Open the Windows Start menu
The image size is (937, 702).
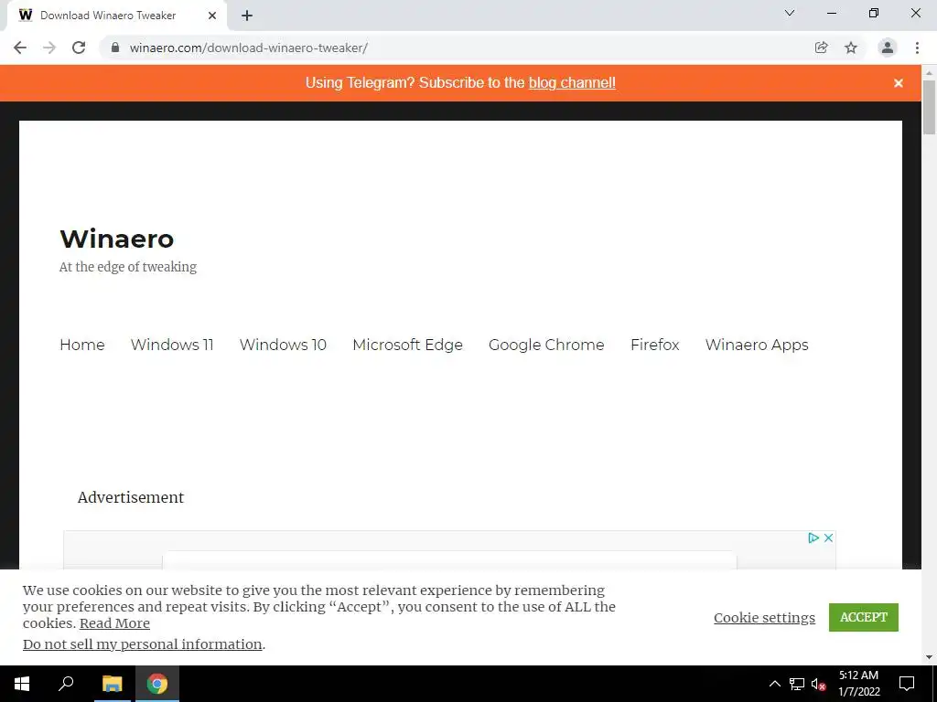pos(22,684)
